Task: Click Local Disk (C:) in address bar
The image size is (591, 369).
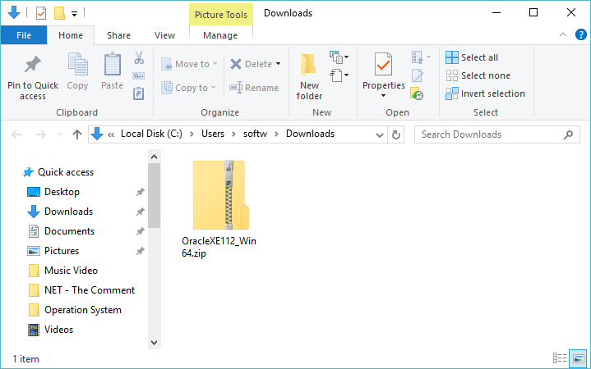Action: click(x=151, y=134)
